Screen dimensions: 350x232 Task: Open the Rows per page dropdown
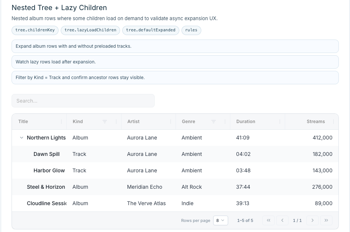coord(221,220)
